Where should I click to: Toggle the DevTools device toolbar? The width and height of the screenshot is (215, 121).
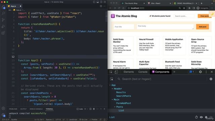point(116,72)
